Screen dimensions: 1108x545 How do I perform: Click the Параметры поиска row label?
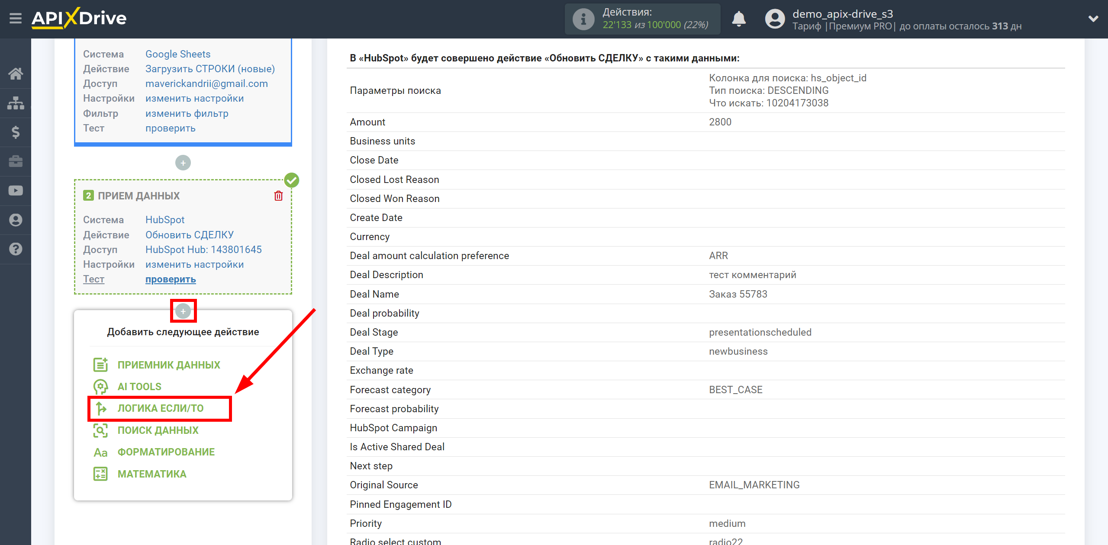(396, 90)
